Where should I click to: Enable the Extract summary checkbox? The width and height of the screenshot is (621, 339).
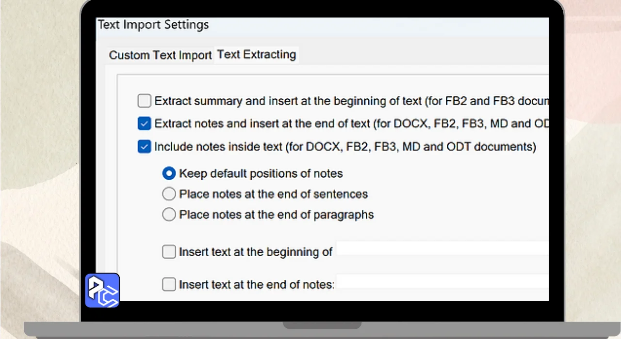click(x=144, y=101)
